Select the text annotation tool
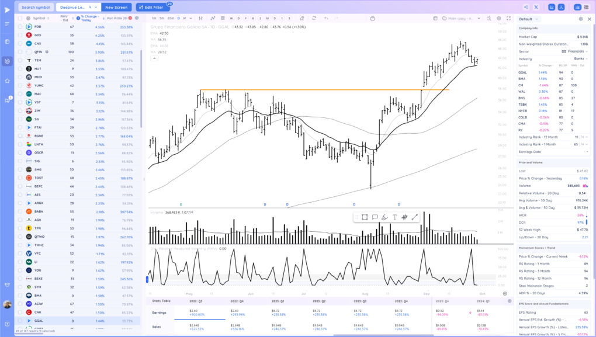The width and height of the screenshot is (596, 337). [394, 217]
